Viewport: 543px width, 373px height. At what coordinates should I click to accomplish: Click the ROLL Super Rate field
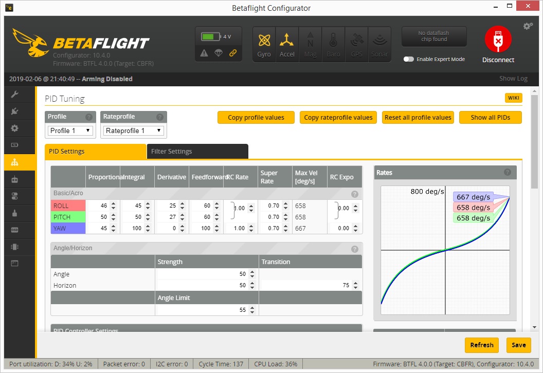pyautogui.click(x=275, y=206)
